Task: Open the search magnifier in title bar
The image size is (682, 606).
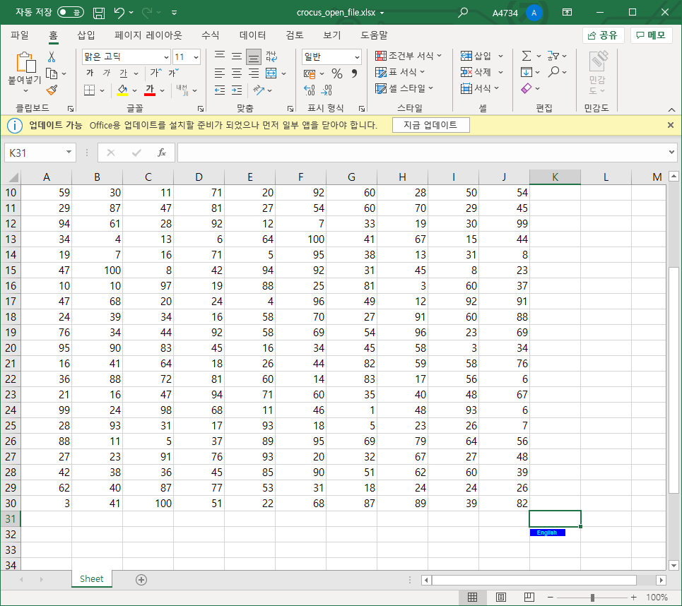Action: click(463, 12)
